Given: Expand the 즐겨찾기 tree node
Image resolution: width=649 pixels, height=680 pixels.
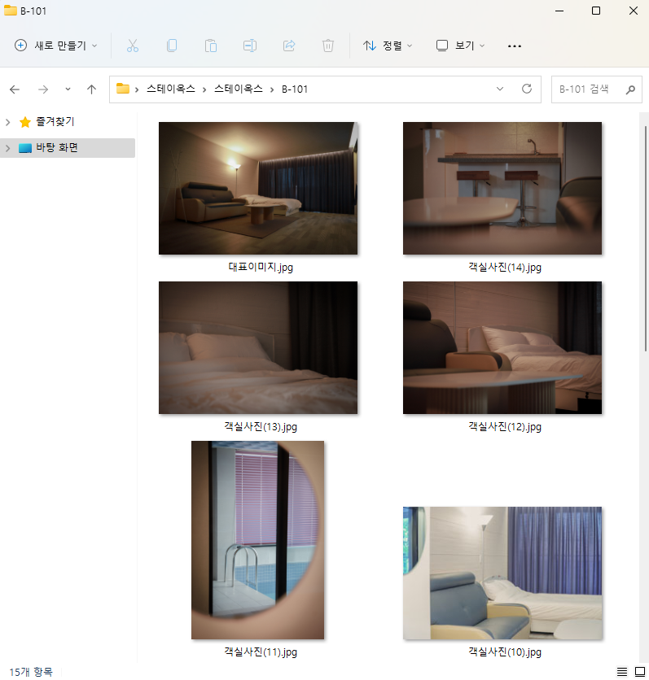Looking at the screenshot, I should coord(8,122).
